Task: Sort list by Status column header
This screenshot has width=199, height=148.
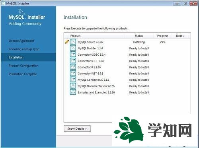Action: tap(139, 36)
